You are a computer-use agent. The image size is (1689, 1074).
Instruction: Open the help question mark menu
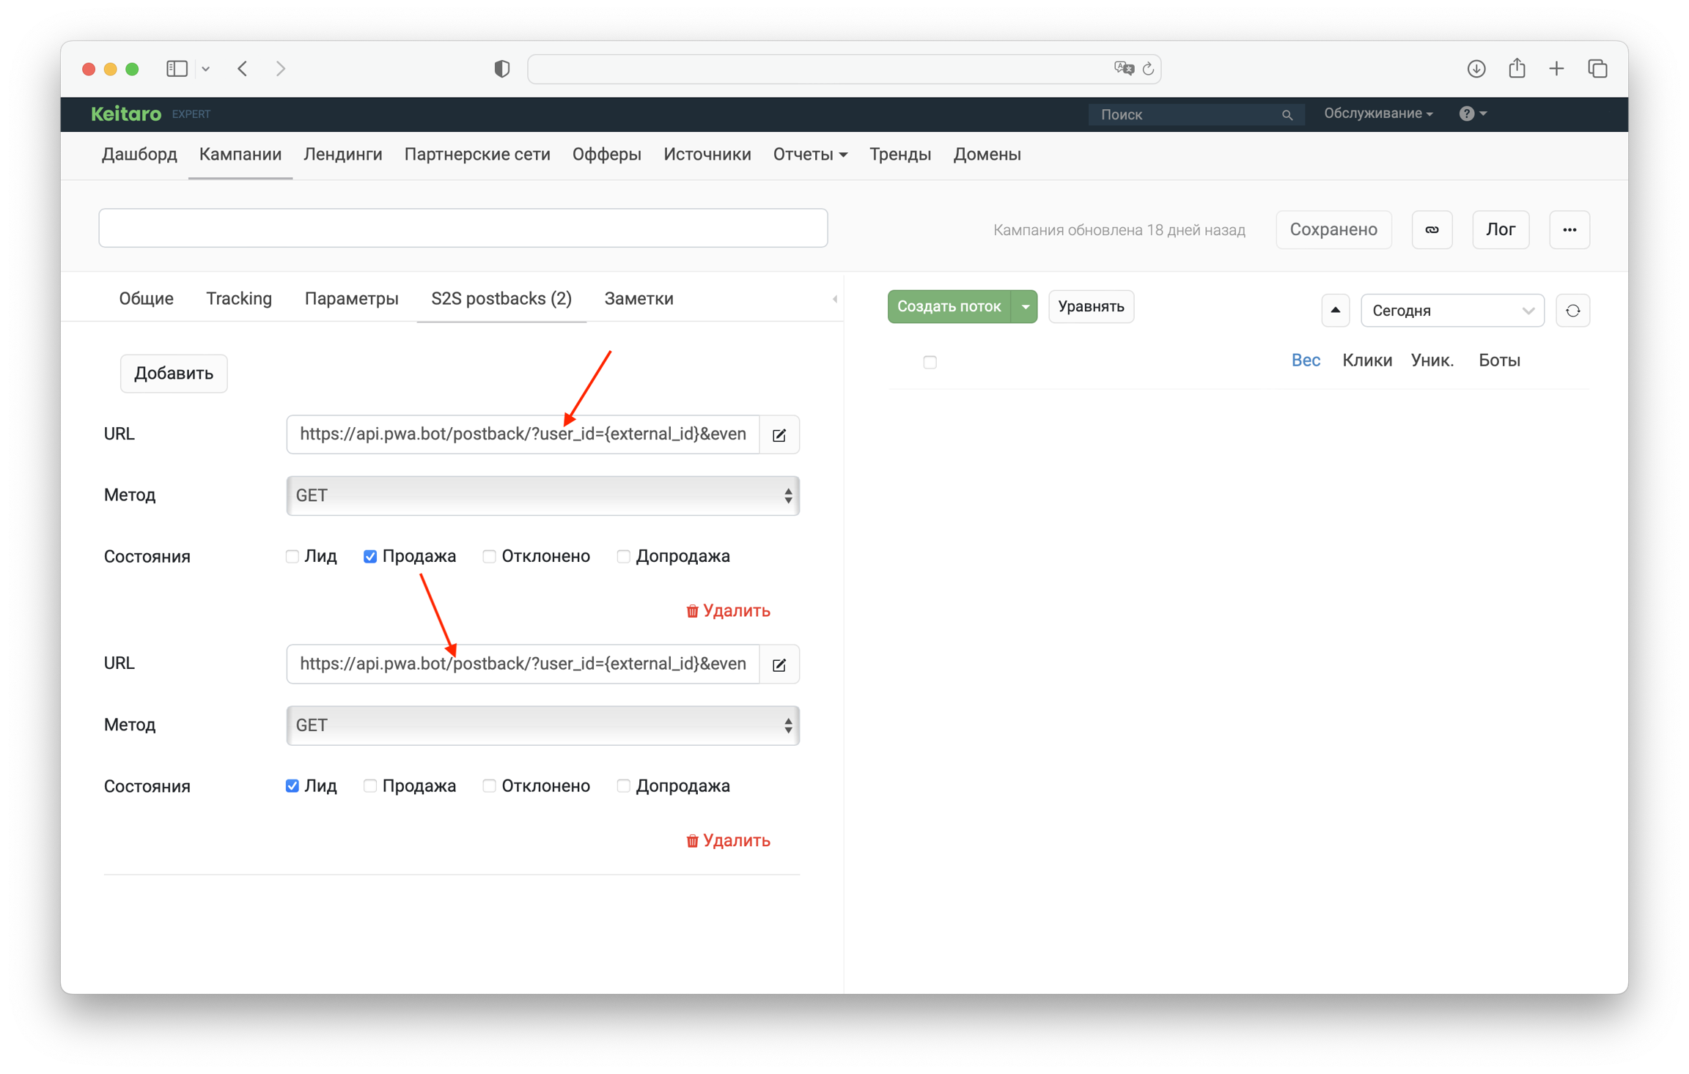tap(1471, 114)
